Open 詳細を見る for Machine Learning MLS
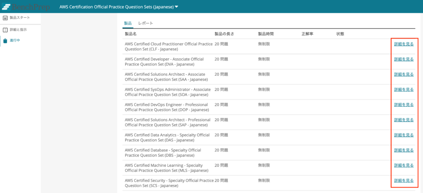This screenshot has height=193, width=423. pos(404,165)
